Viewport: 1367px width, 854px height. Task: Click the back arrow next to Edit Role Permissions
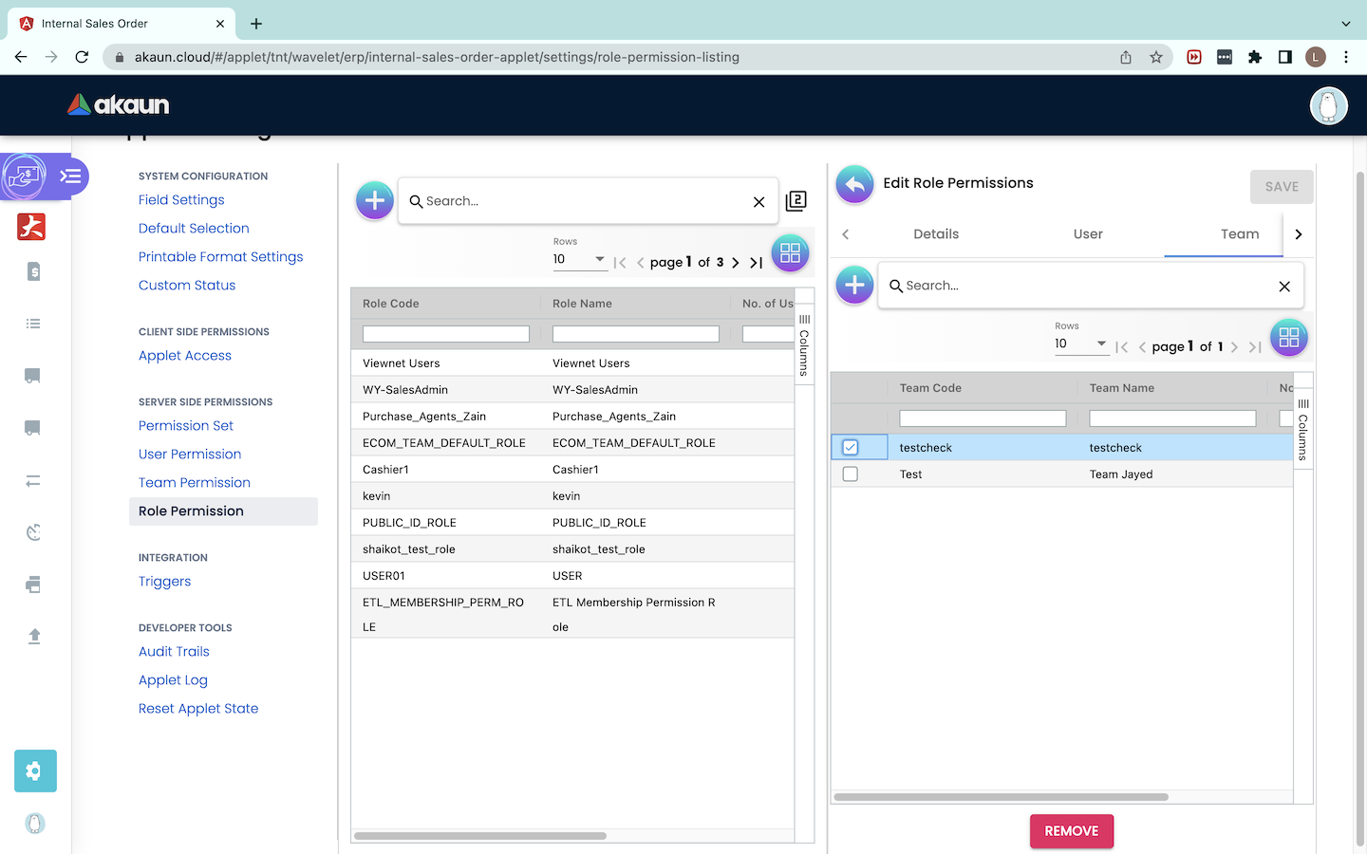(x=854, y=184)
